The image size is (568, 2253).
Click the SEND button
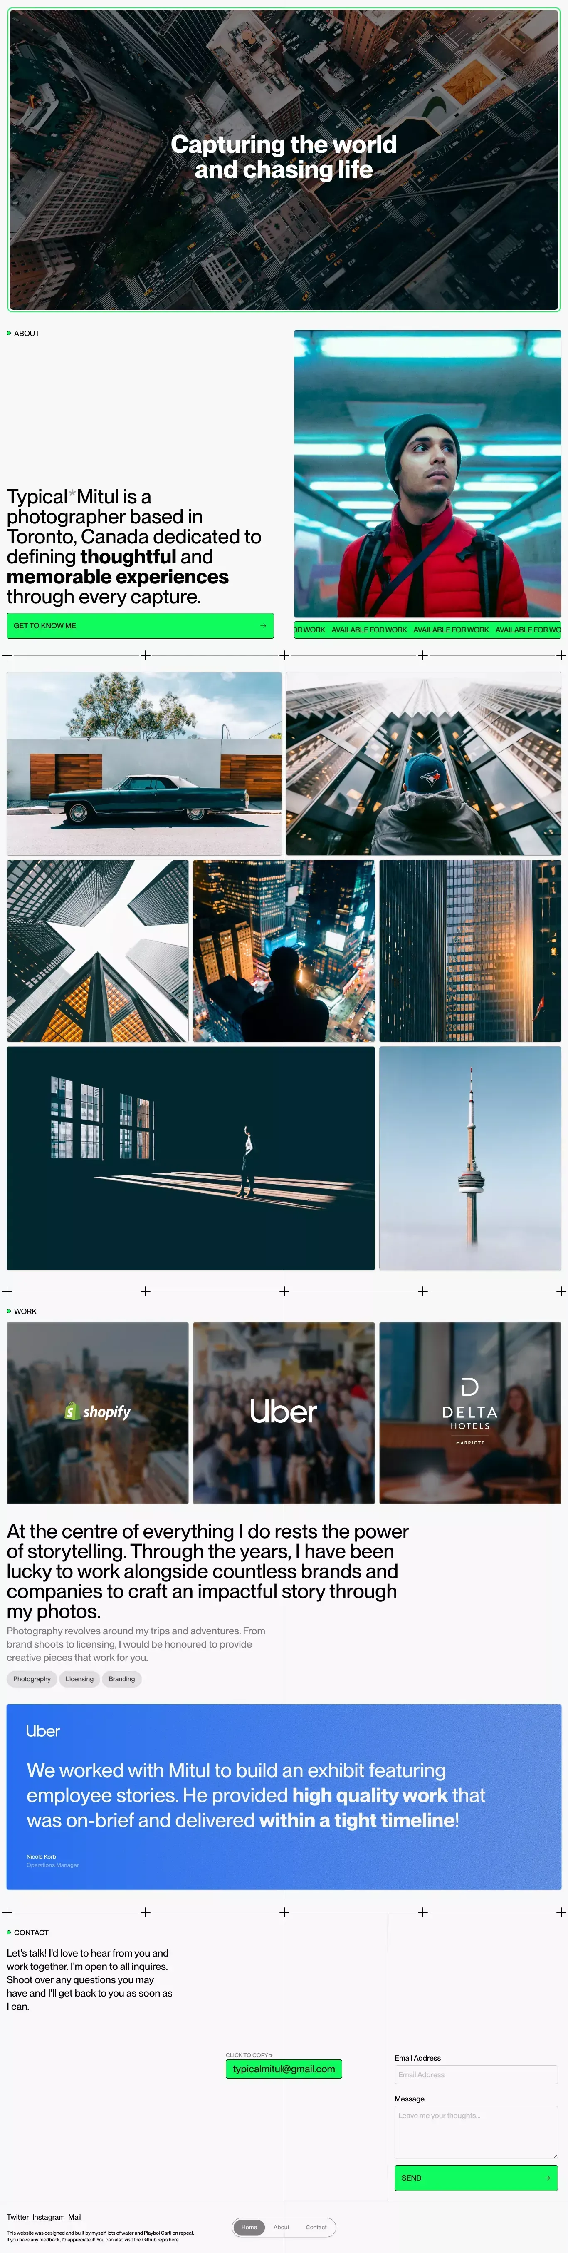476,2178
